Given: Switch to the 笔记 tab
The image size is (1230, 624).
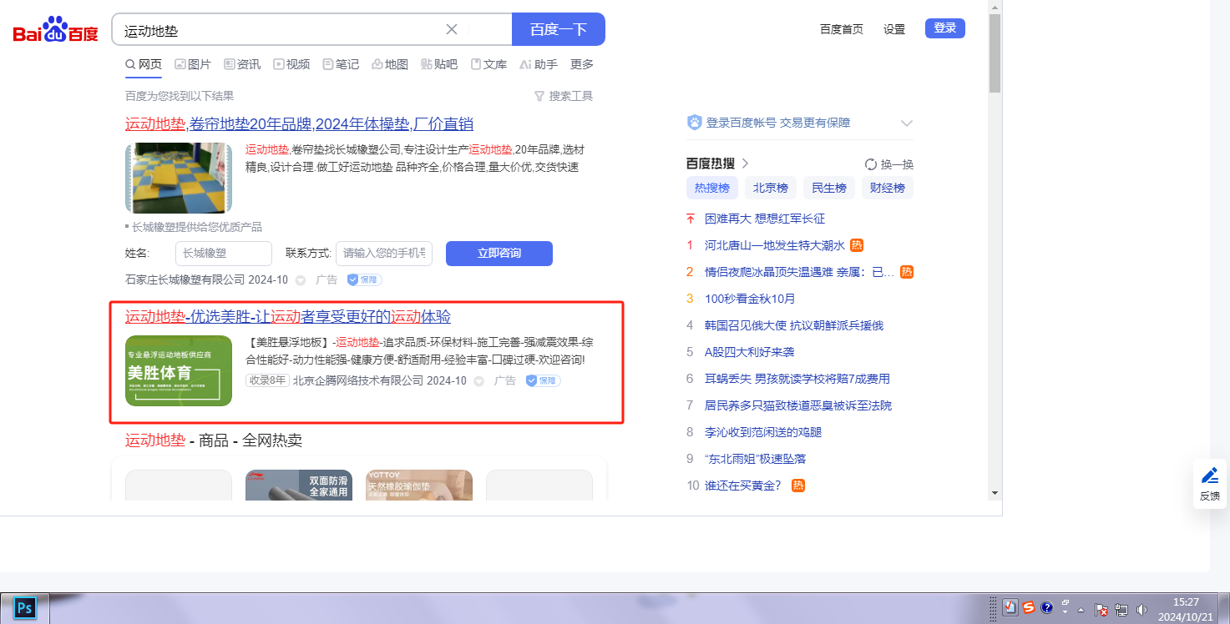Looking at the screenshot, I should point(341,64).
